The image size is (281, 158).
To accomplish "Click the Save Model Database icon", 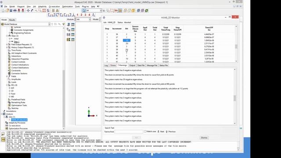I will 11,11.
